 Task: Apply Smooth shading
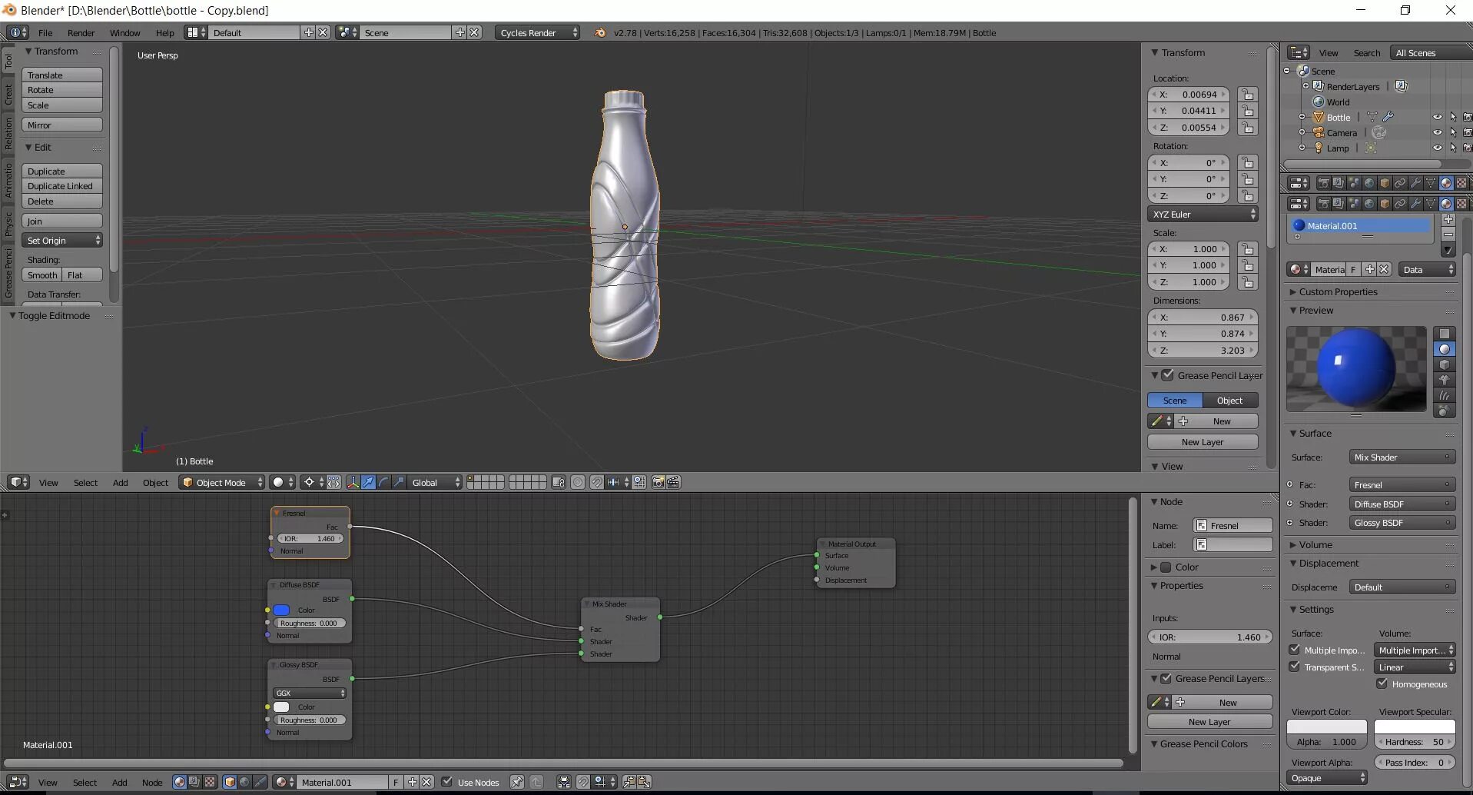(41, 275)
